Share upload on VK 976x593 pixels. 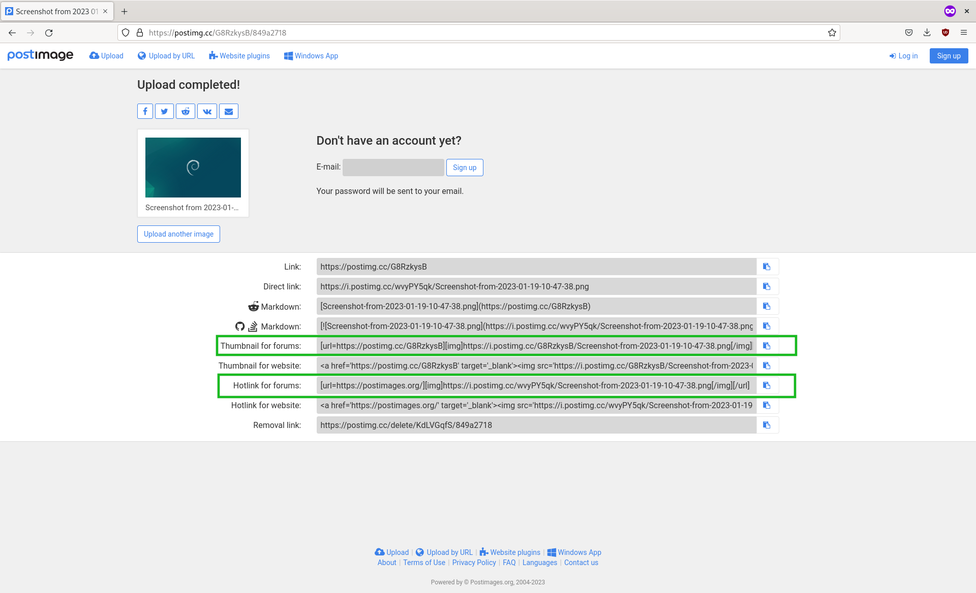pyautogui.click(x=207, y=111)
